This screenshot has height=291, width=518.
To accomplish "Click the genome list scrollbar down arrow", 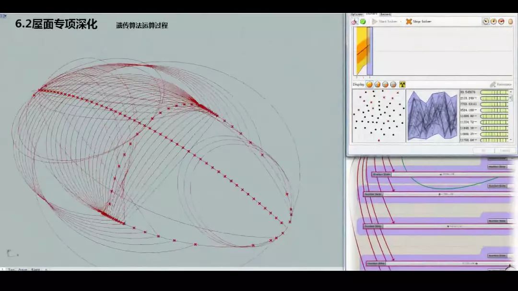I will click(511, 140).
